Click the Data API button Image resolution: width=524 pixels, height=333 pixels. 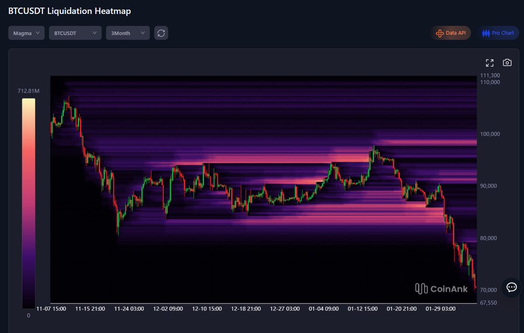pos(451,33)
